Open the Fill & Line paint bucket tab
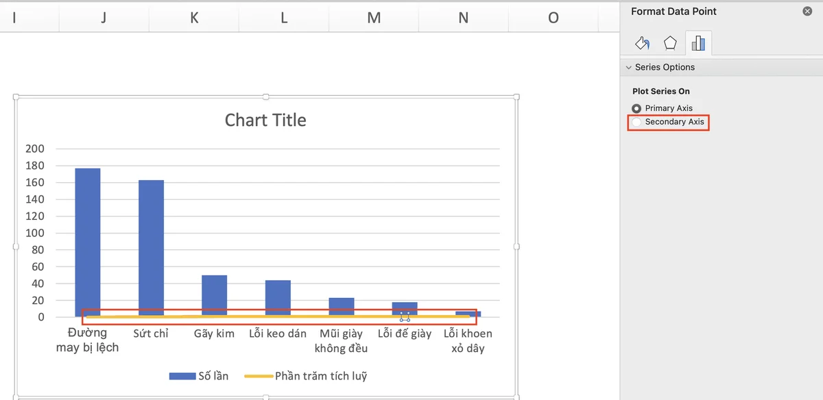Screen dimensions: 823x400 (643, 44)
